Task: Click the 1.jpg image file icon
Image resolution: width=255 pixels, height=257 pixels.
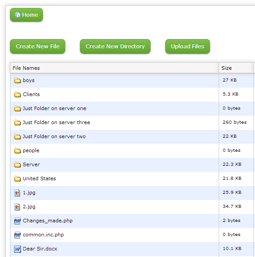Action: pyautogui.click(x=17, y=193)
